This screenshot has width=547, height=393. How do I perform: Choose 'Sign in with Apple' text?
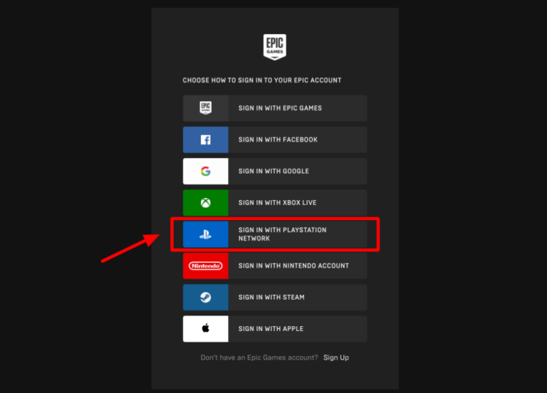271,329
